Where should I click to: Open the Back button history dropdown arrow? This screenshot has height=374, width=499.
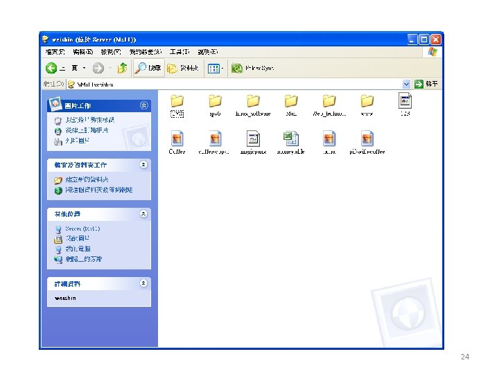(x=85, y=68)
